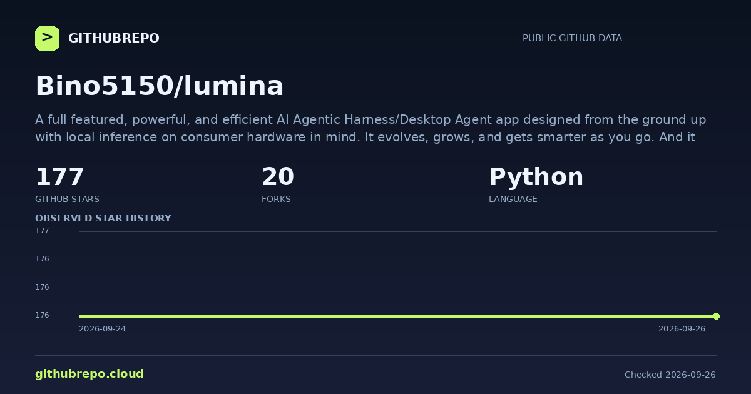Click the Checked 2026-09-26 timestamp
The width and height of the screenshot is (751, 394).
(x=670, y=375)
